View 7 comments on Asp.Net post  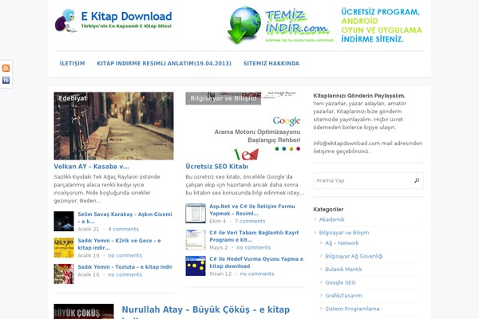pyautogui.click(x=250, y=221)
